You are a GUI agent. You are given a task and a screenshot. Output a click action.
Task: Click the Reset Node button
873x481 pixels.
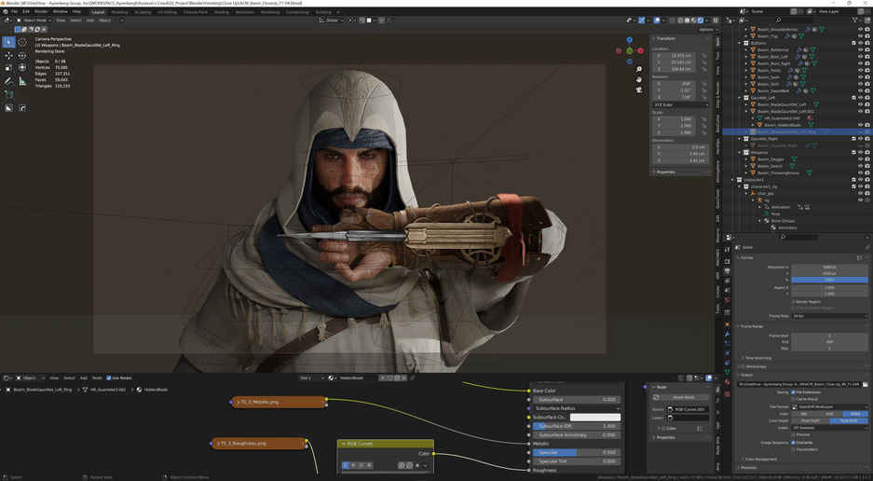[683, 397]
